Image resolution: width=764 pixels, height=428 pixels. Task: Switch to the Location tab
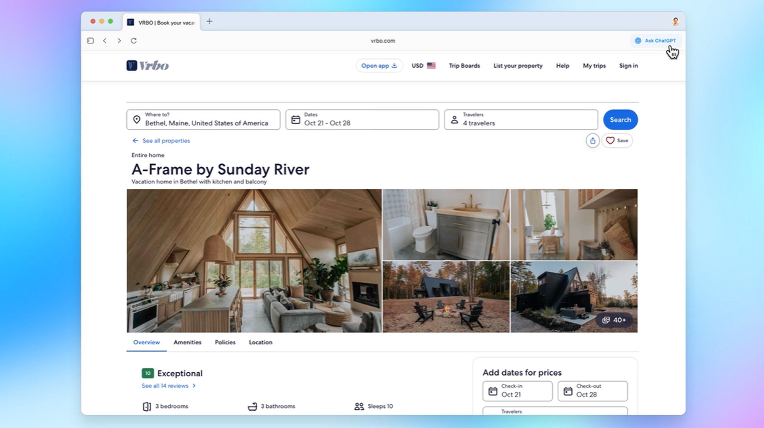click(261, 343)
